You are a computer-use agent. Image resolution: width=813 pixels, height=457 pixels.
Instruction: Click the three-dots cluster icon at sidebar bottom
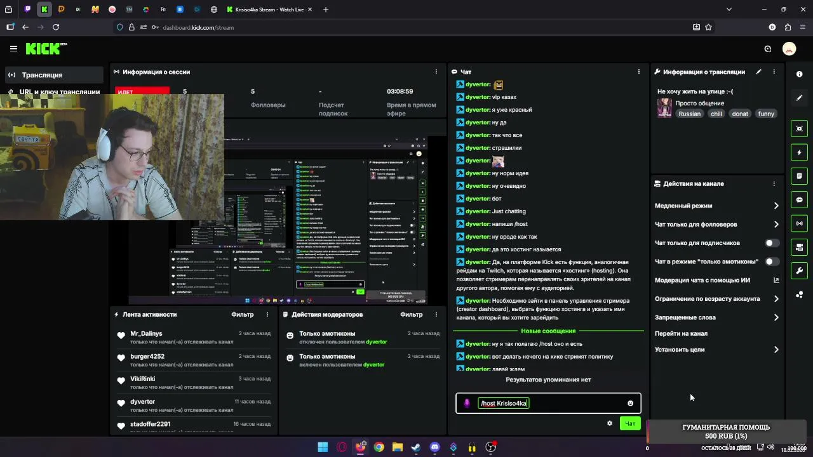pyautogui.click(x=800, y=295)
